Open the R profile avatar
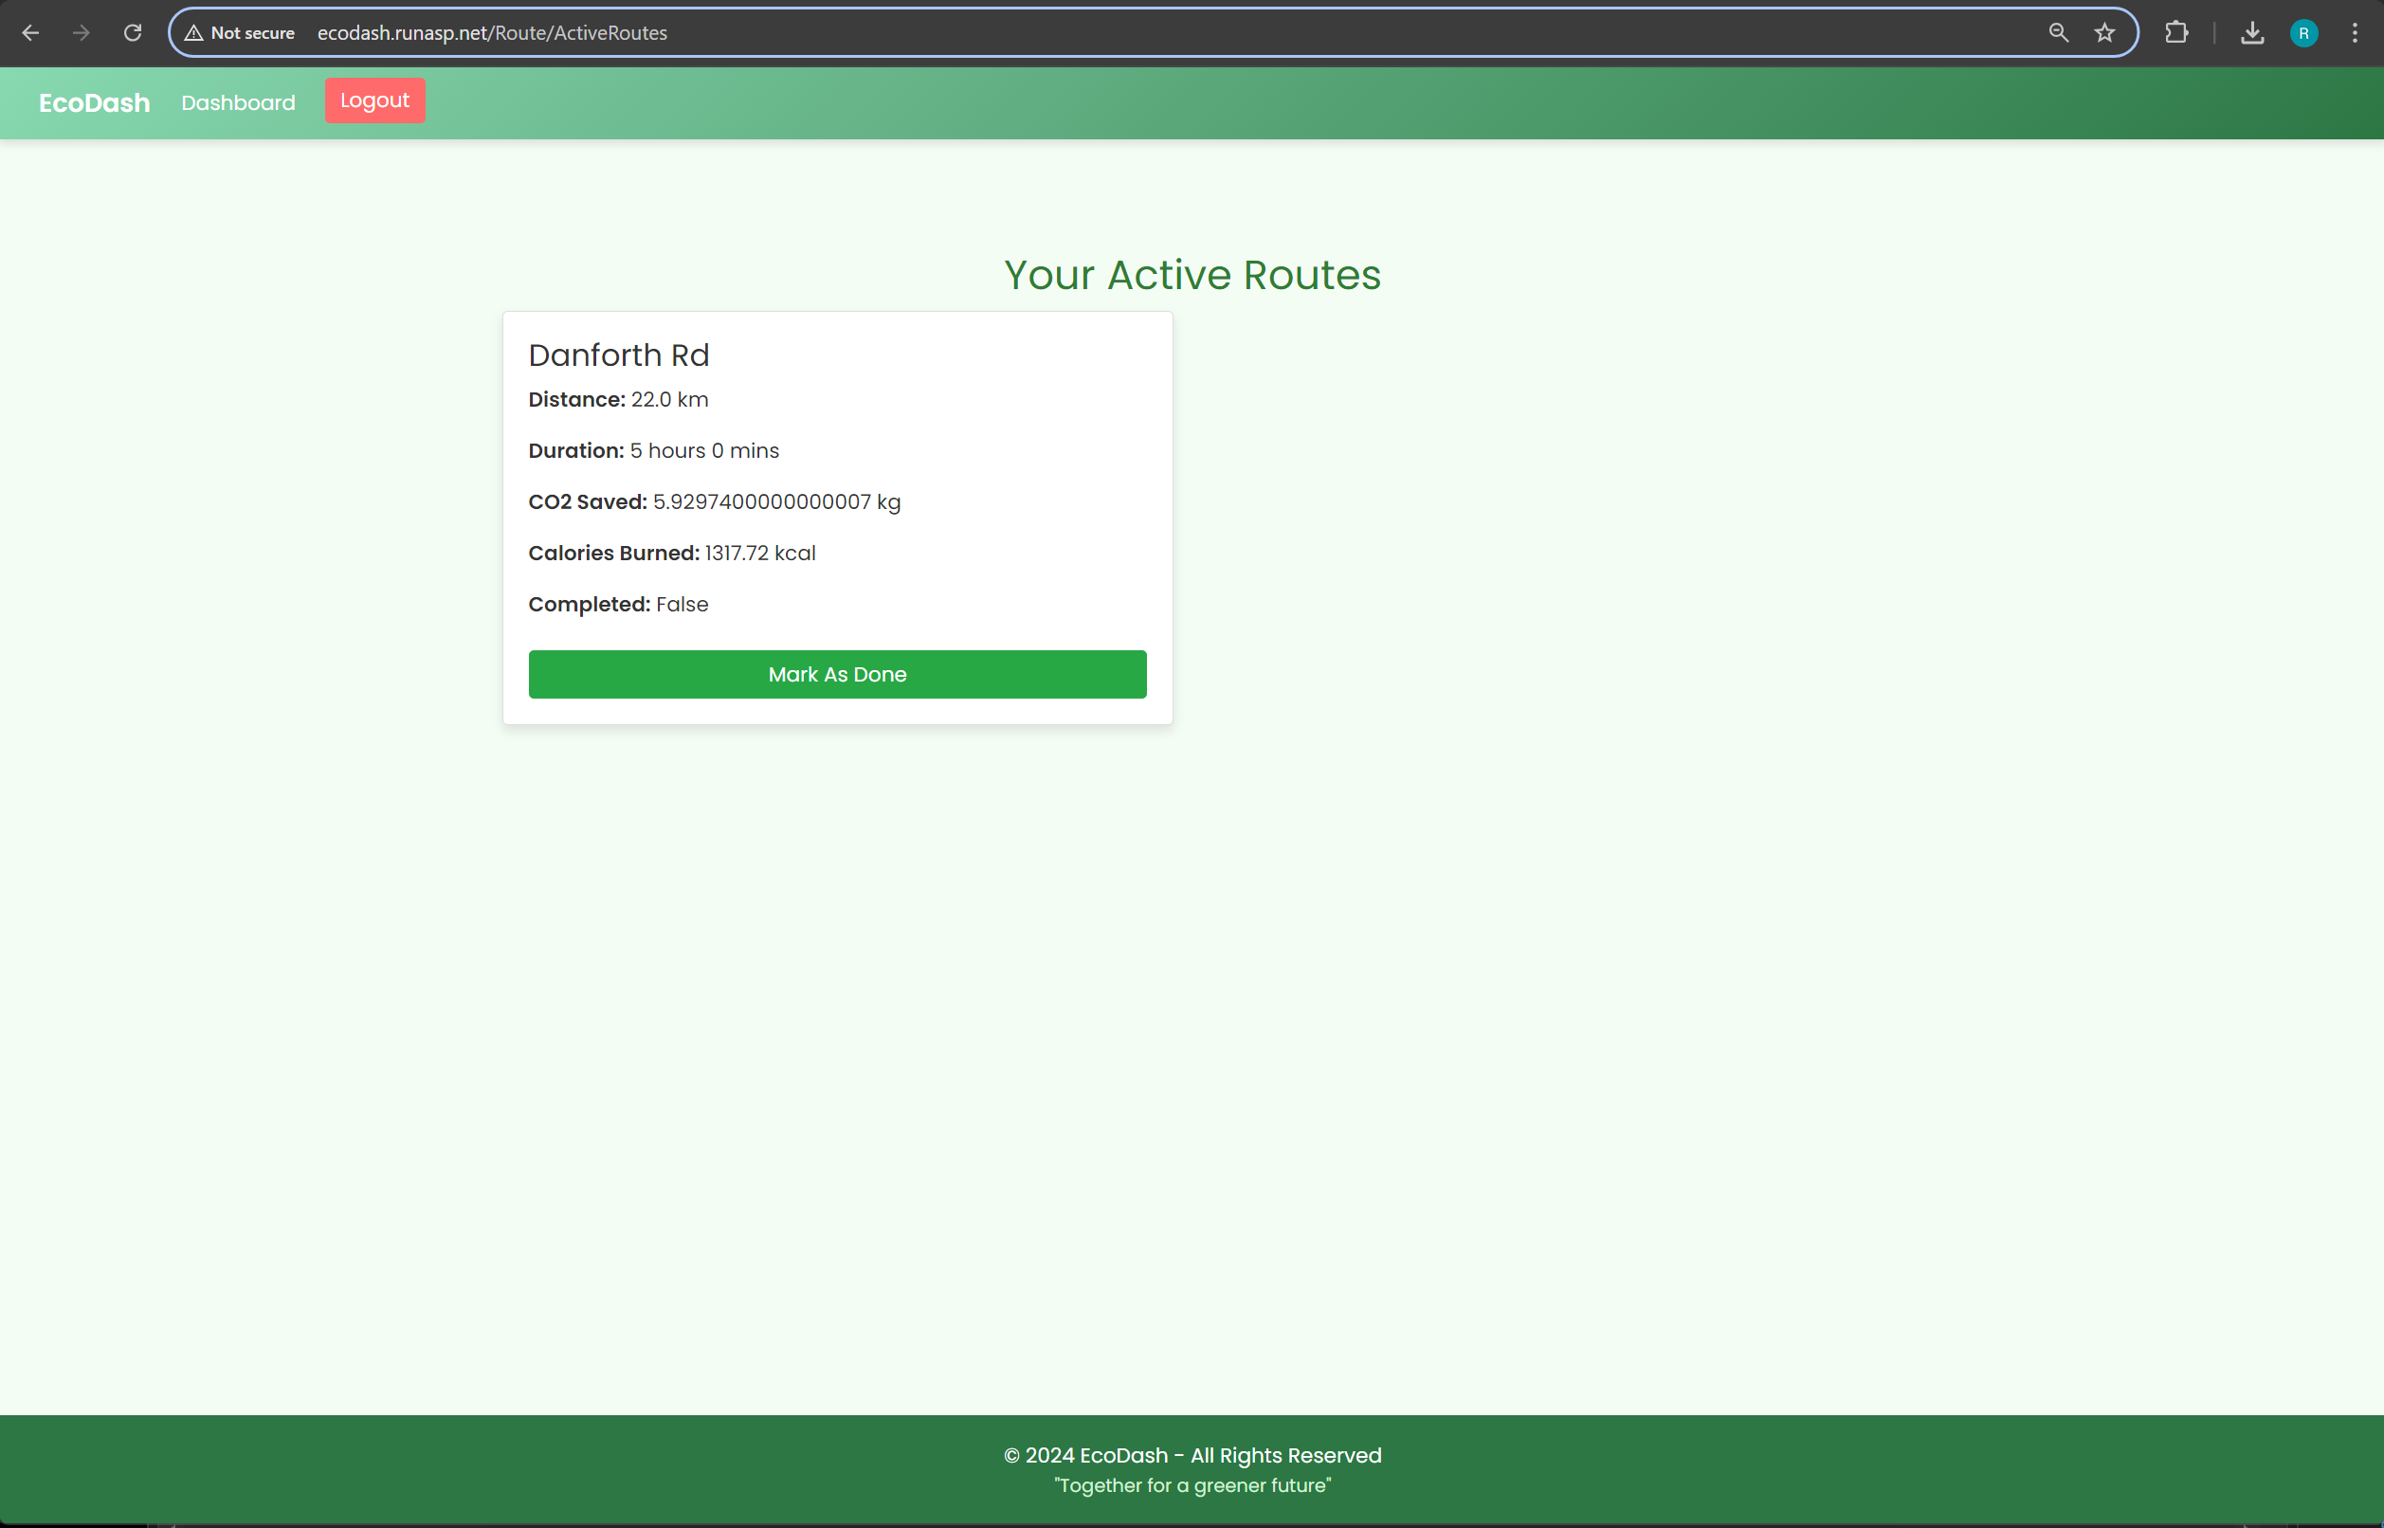 point(2303,33)
